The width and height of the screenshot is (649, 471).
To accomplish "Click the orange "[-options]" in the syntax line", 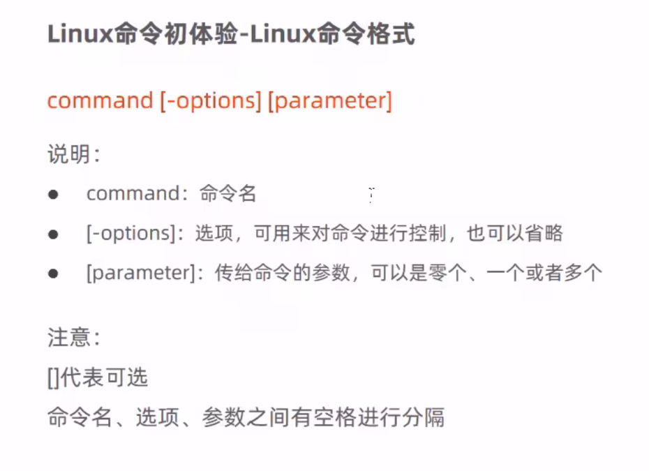I will point(211,101).
